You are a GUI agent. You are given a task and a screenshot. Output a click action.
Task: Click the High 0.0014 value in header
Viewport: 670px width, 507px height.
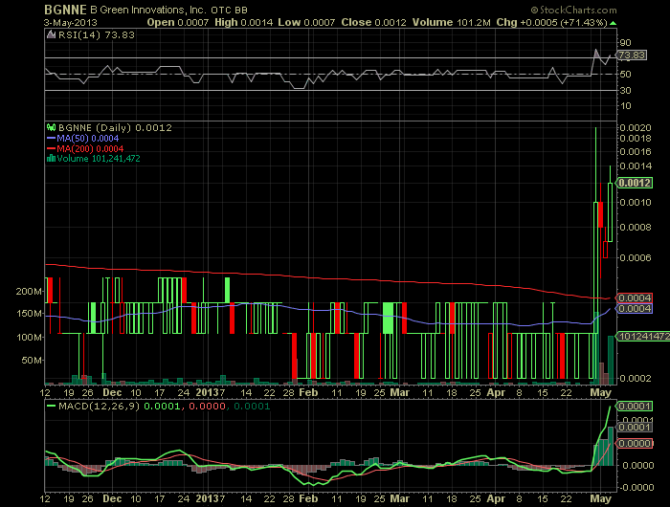point(243,22)
